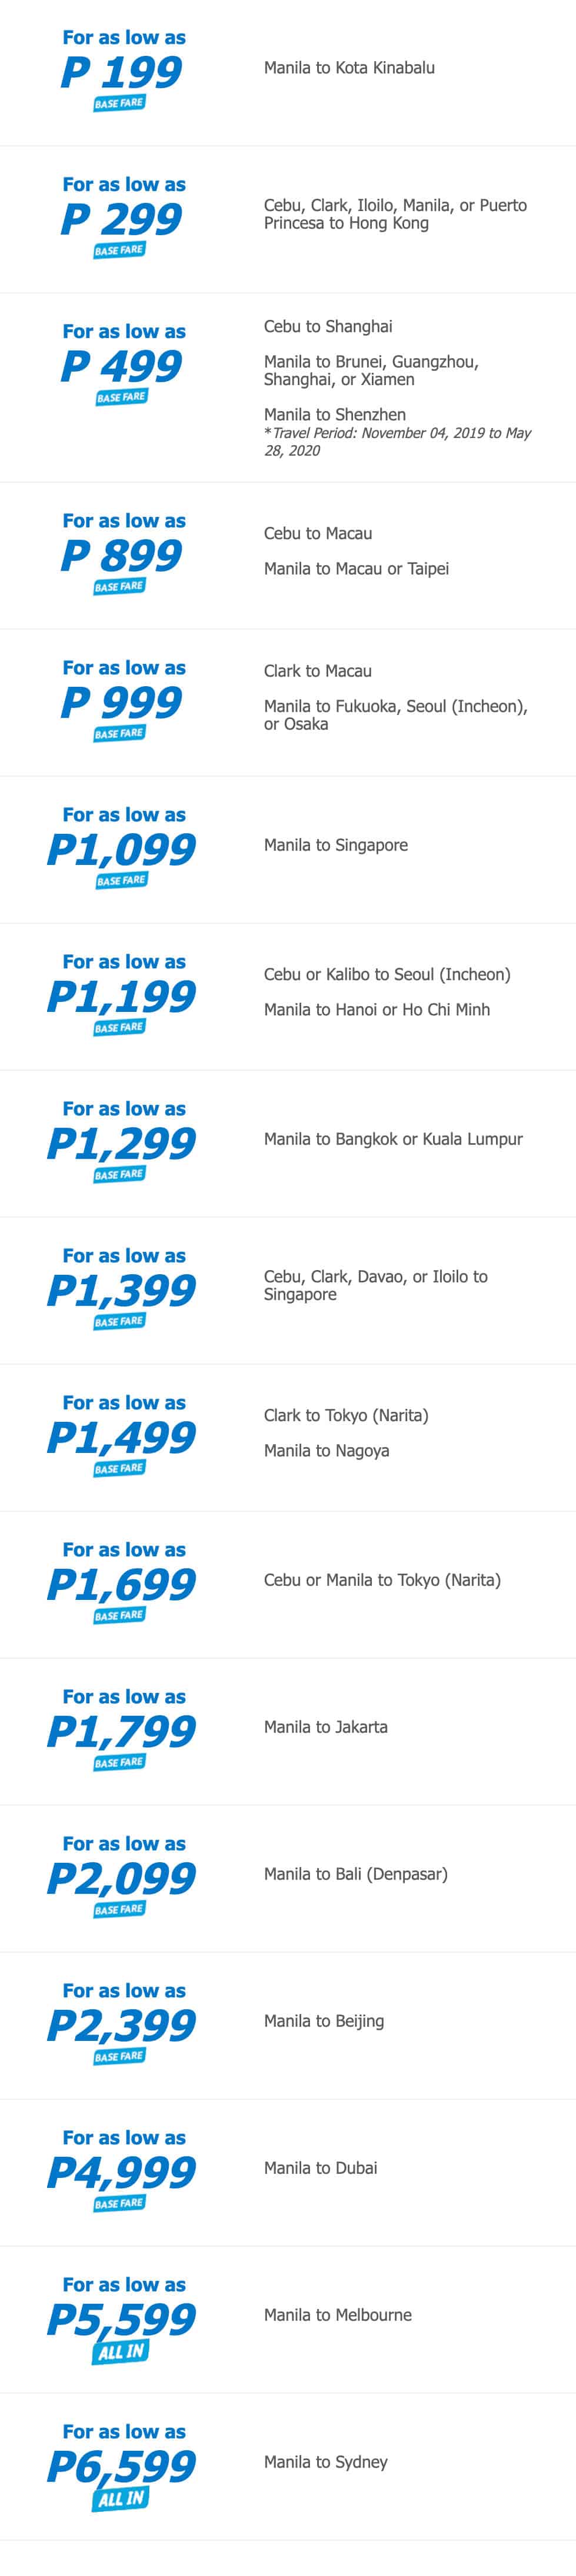Click the ALL IN badge under P5,599
The height and width of the screenshot is (2576, 576).
click(121, 2352)
